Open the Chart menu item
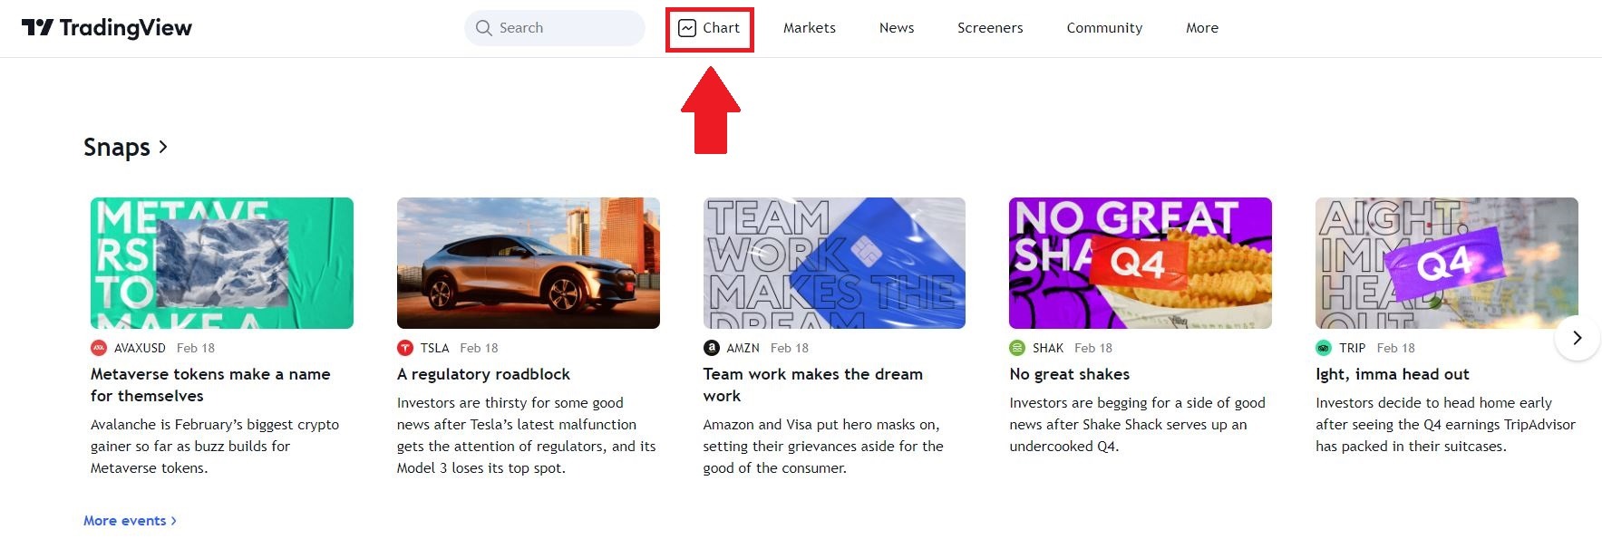 (x=710, y=28)
